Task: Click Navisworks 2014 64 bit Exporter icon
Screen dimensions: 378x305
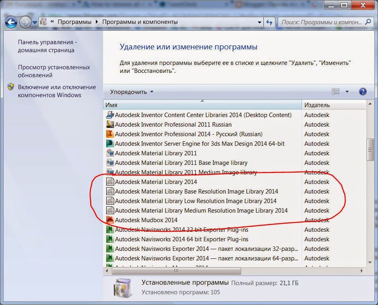Action: click(110, 239)
